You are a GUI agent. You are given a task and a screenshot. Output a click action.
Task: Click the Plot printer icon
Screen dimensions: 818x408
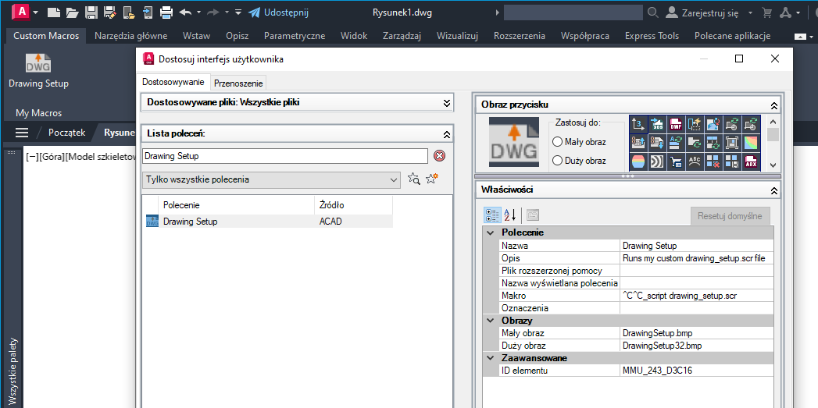(166, 12)
